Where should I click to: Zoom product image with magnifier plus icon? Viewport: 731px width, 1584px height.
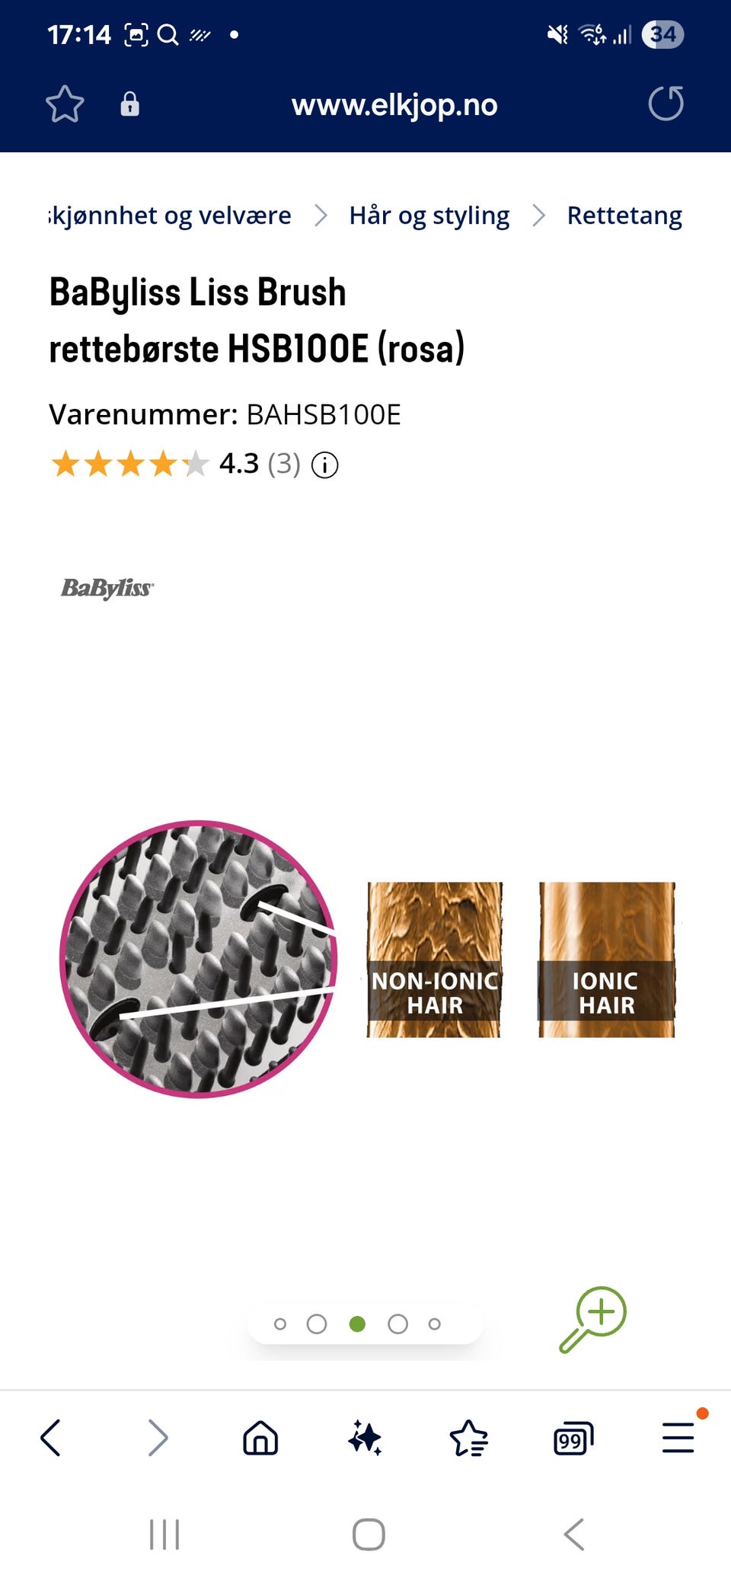593,1320
